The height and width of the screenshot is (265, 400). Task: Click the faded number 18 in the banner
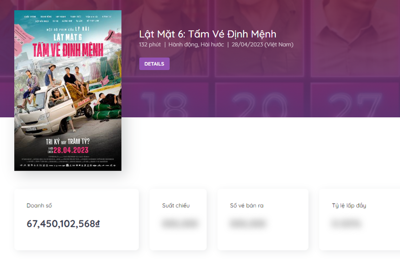164,105
